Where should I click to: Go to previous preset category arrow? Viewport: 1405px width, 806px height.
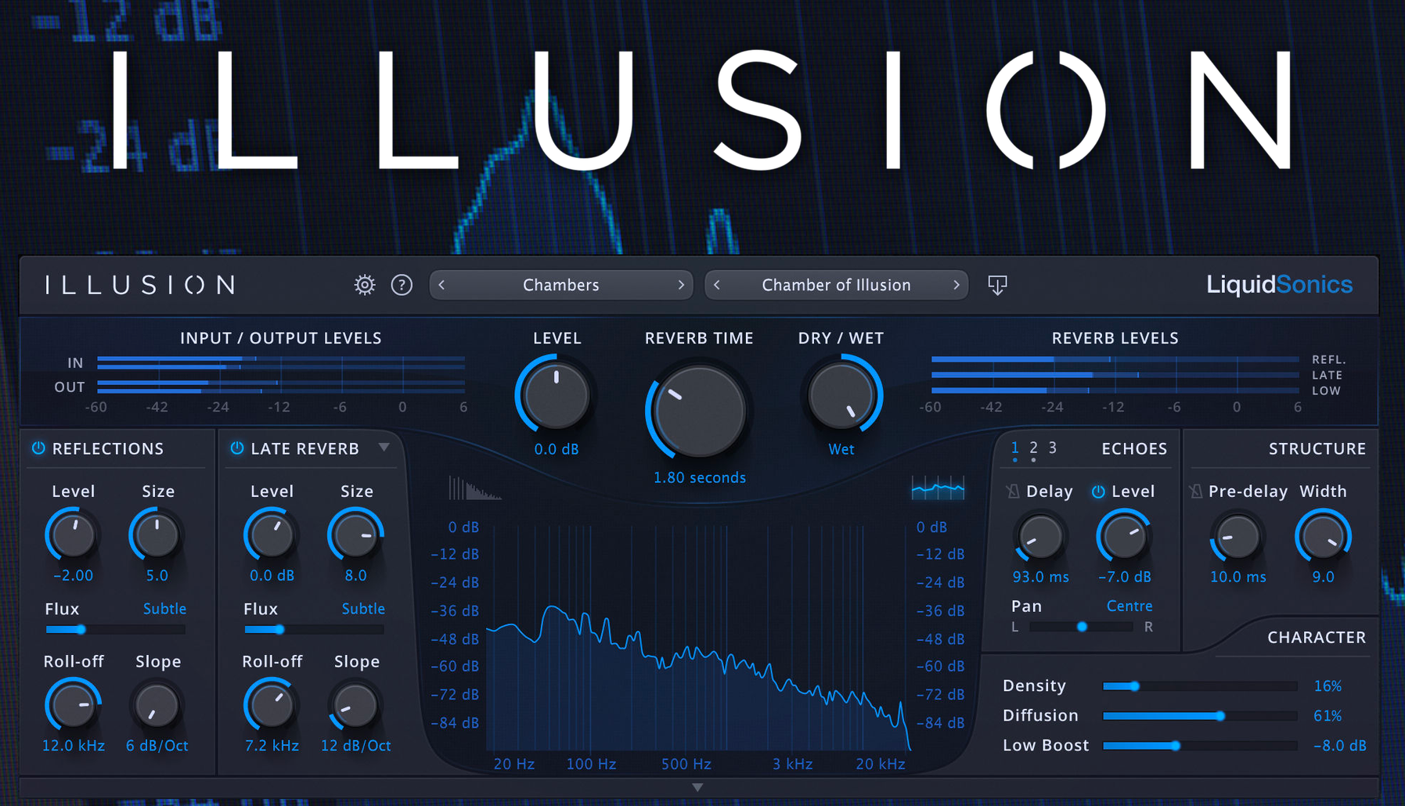pyautogui.click(x=442, y=285)
